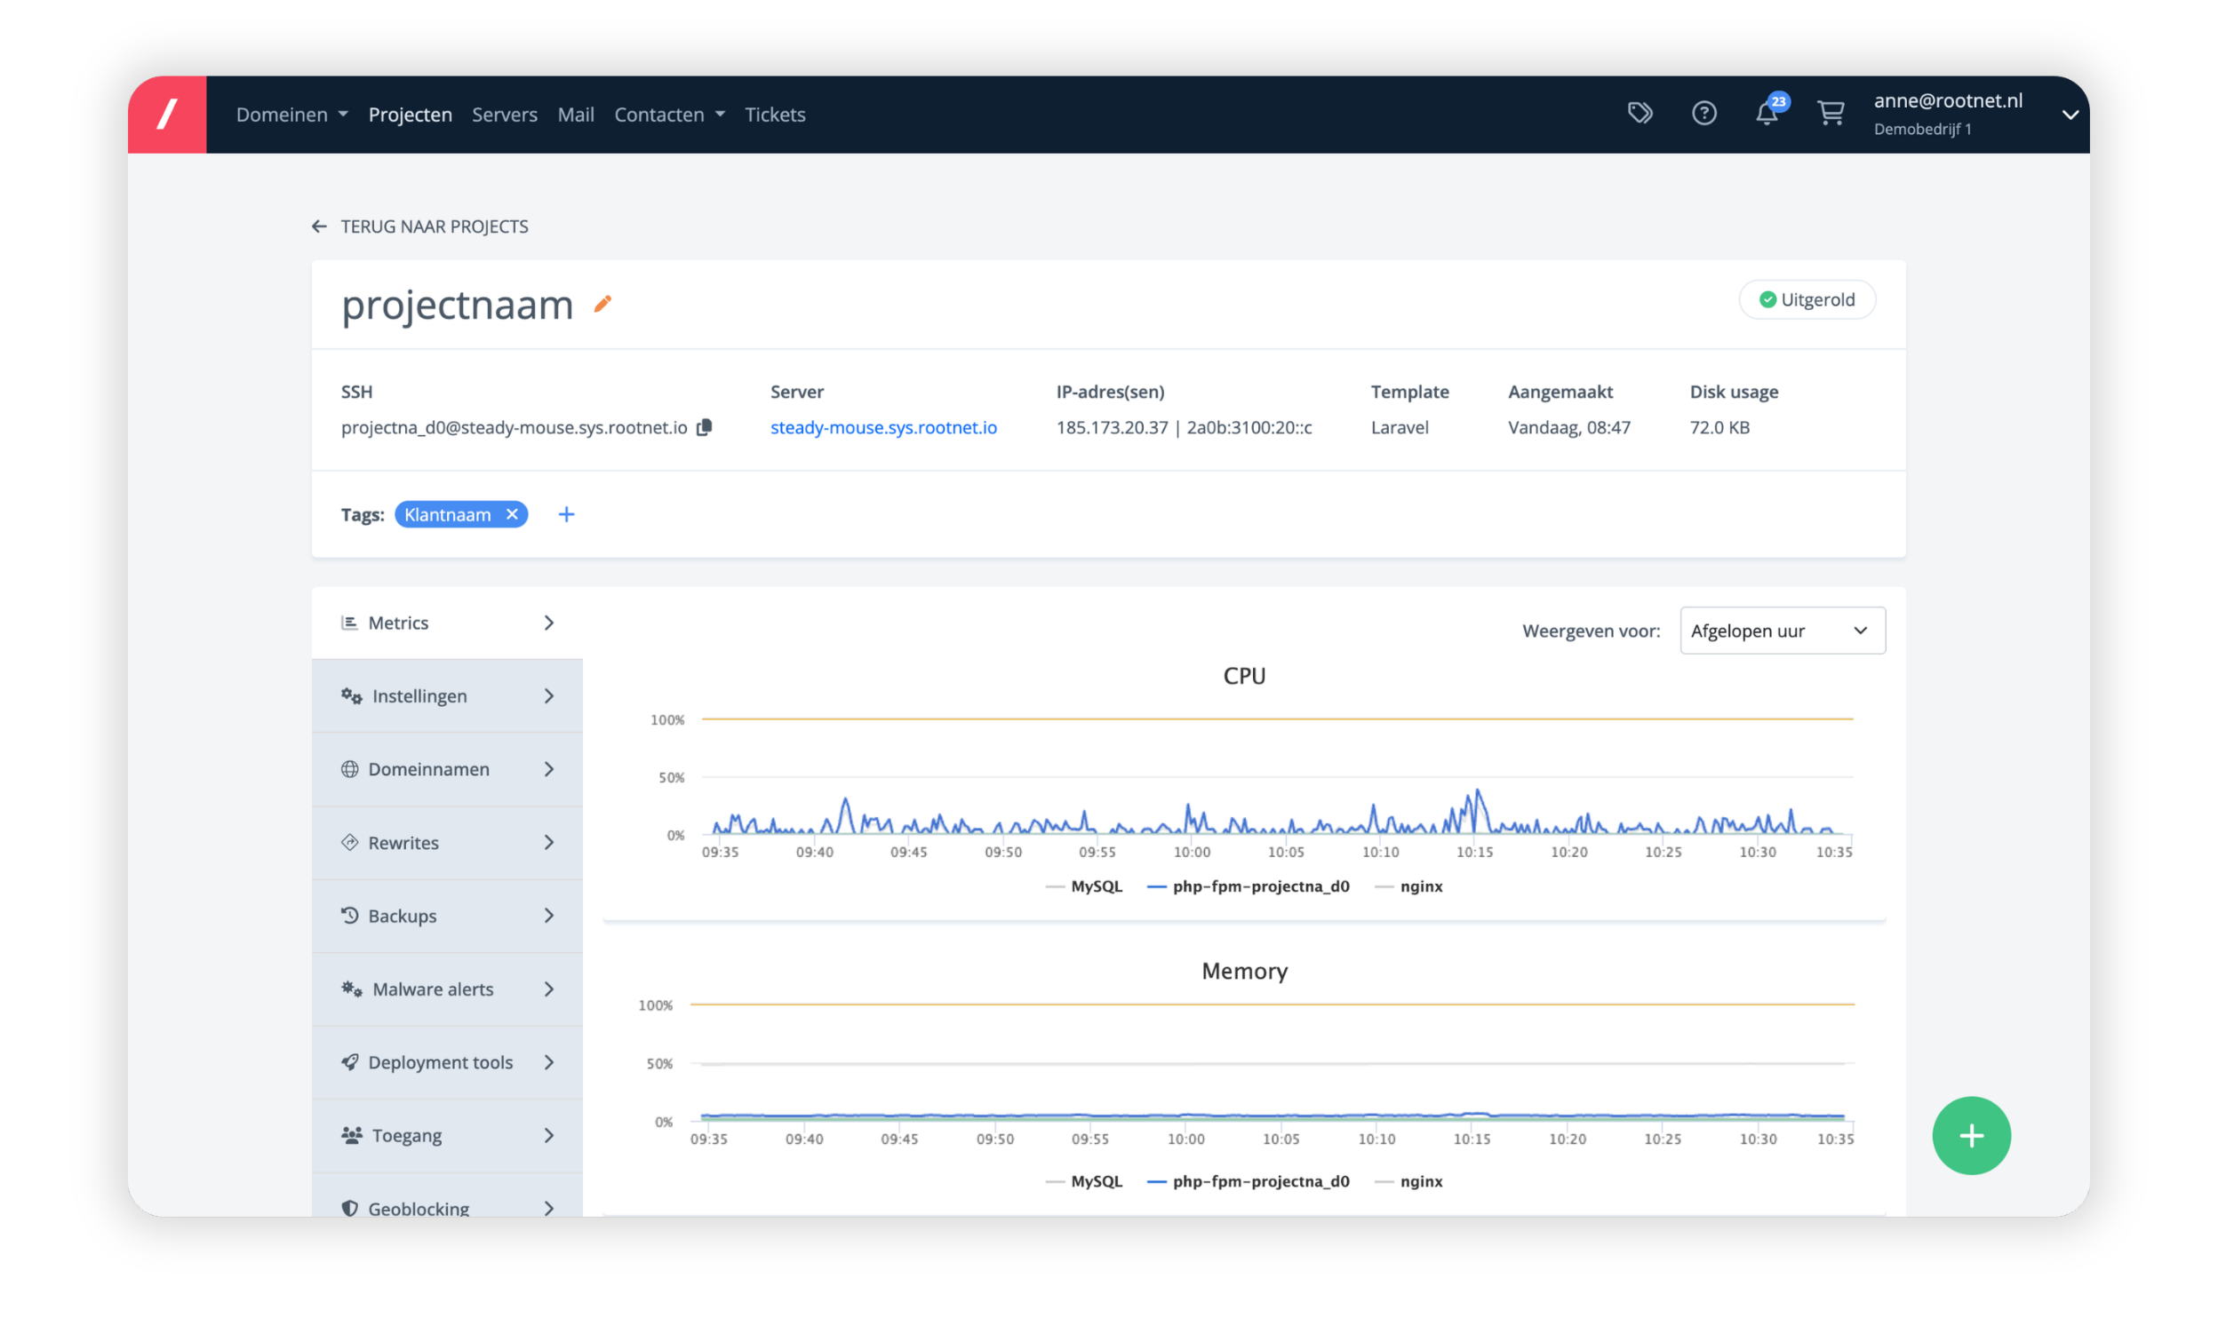
Task: Open the help icon
Action: pos(1704,113)
